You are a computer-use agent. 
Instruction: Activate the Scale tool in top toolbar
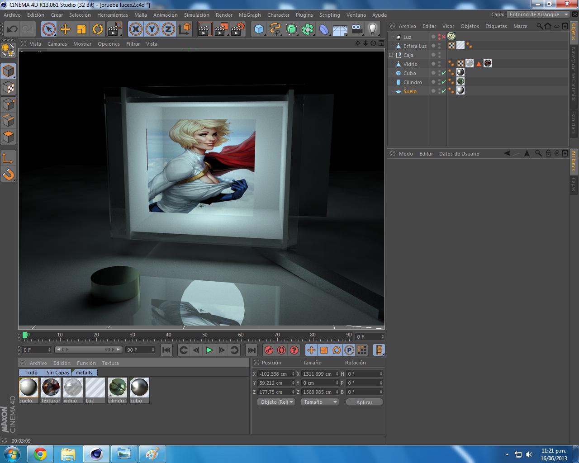81,29
